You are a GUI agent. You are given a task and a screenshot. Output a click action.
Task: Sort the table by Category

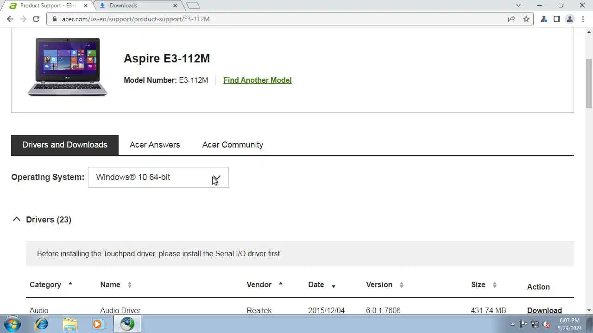[x=51, y=284]
